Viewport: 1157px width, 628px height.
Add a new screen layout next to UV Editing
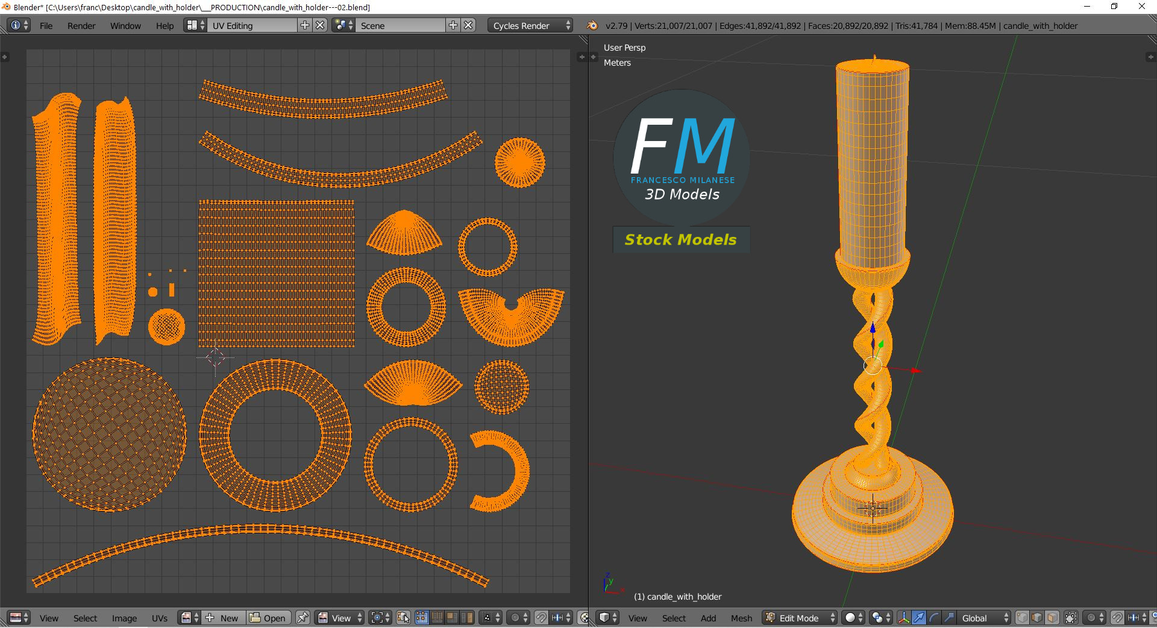pyautogui.click(x=305, y=25)
